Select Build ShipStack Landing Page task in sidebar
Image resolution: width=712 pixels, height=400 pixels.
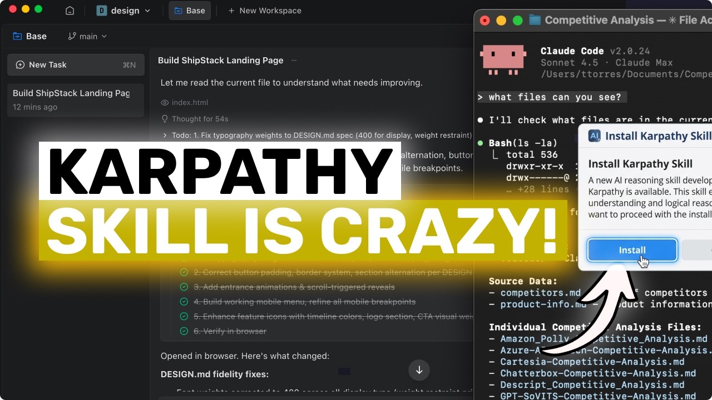point(76,100)
